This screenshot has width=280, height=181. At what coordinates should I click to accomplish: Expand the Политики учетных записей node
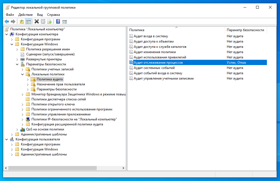point(23,70)
